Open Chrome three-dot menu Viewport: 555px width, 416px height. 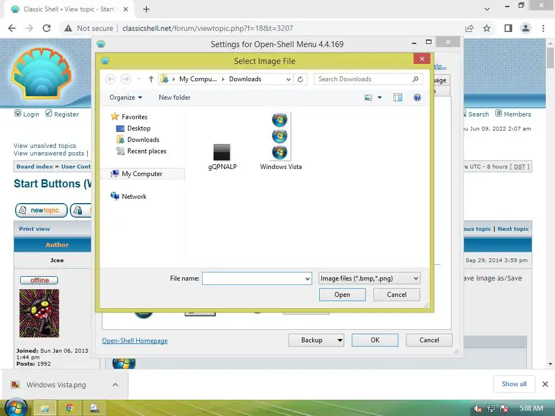click(543, 28)
